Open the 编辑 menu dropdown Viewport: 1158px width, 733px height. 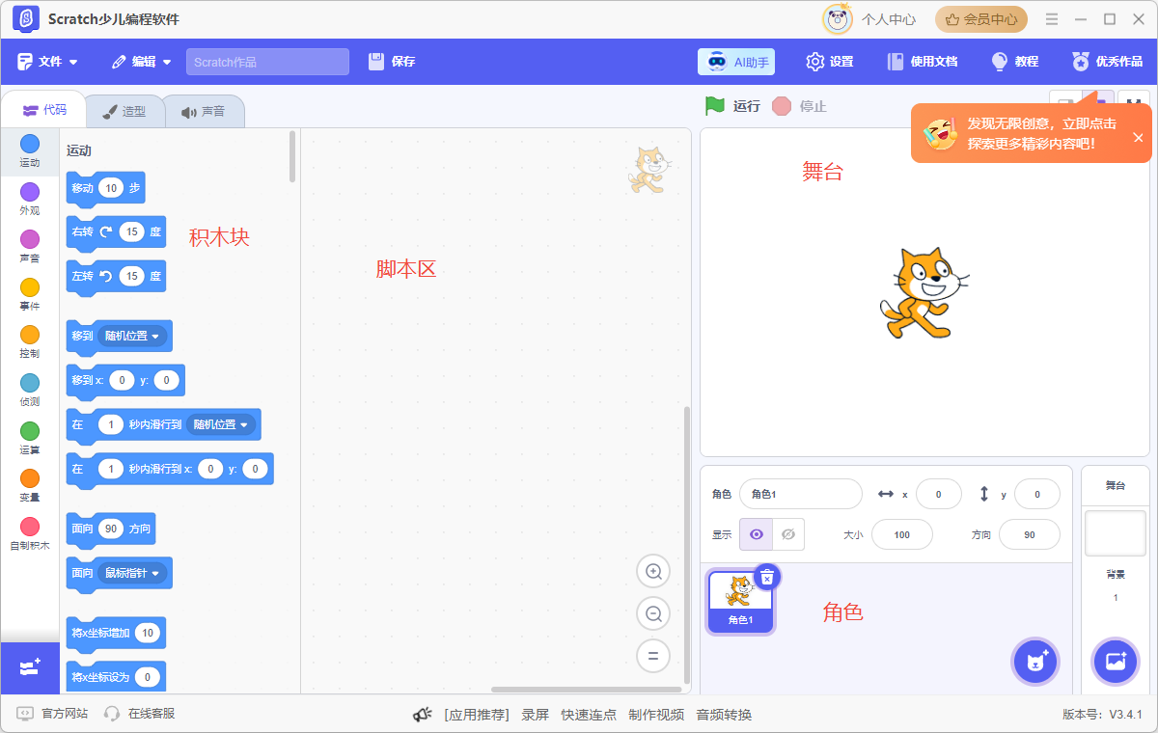pyautogui.click(x=141, y=62)
